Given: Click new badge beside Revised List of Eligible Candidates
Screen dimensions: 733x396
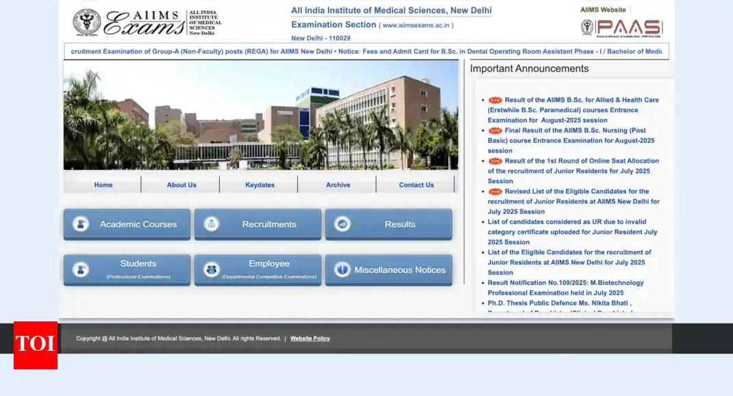Looking at the screenshot, I should tap(495, 192).
